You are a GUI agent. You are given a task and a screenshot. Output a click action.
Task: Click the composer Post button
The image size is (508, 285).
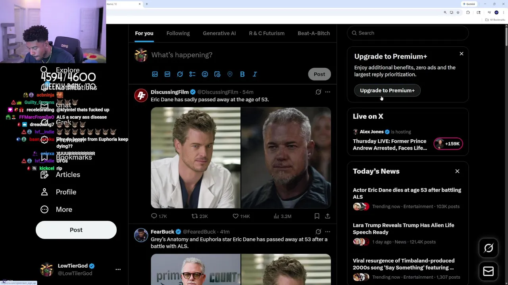tap(319, 74)
